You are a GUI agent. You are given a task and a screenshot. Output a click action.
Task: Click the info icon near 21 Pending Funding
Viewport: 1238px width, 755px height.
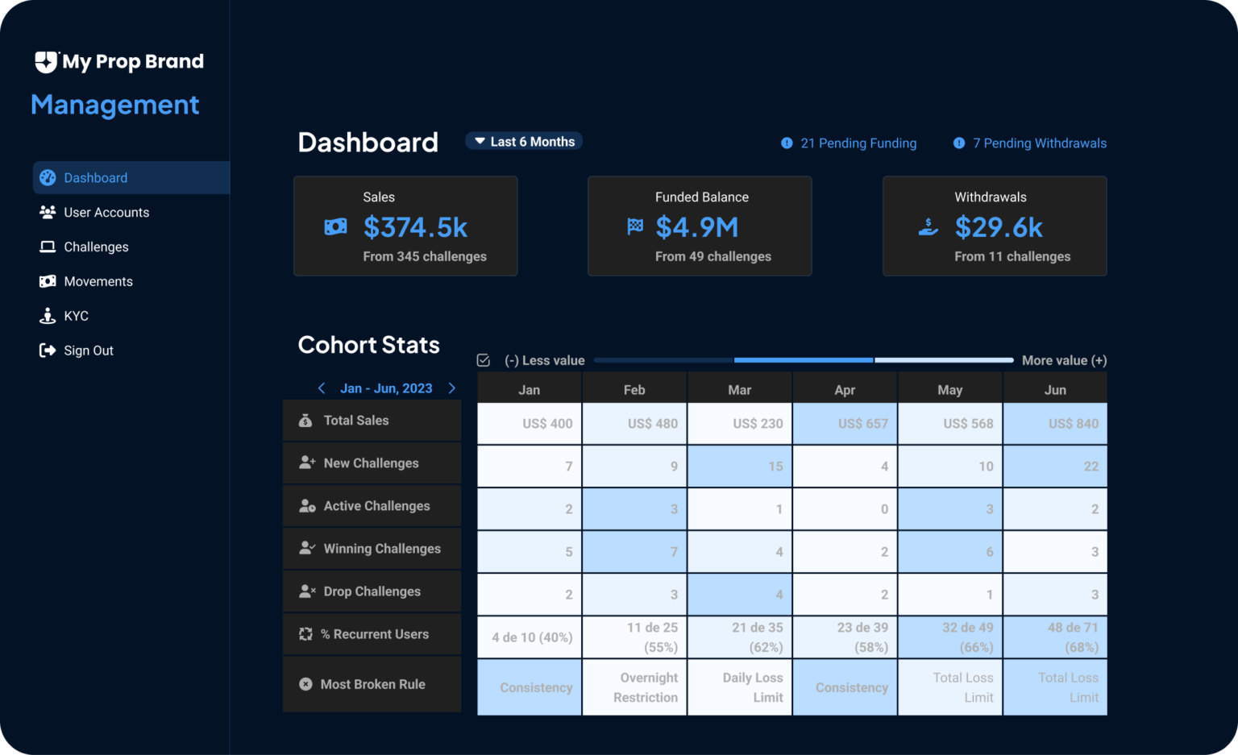786,143
